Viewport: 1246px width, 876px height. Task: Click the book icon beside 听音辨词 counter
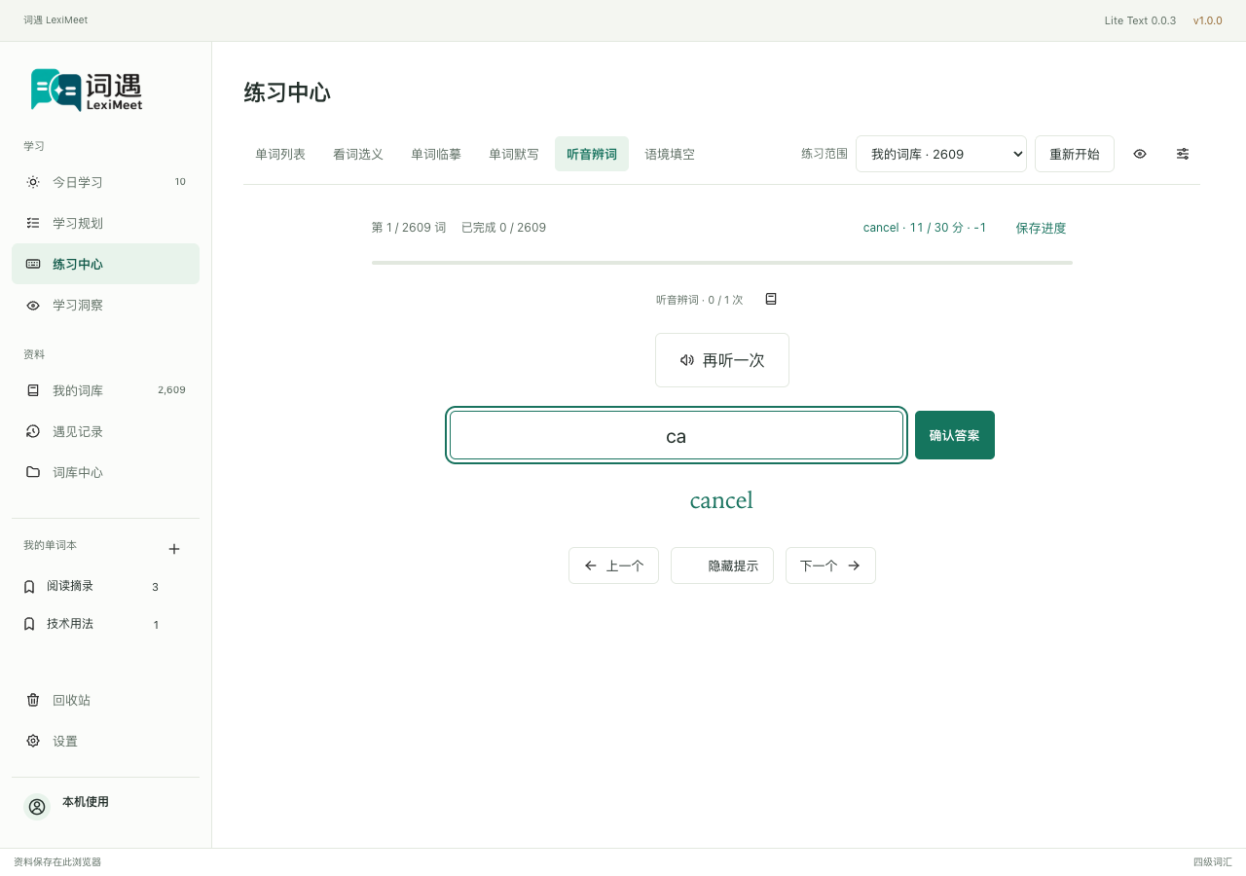click(771, 299)
